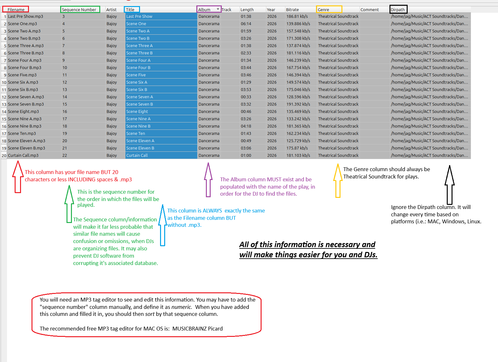Select row number 1 header

pyautogui.click(x=4, y=16)
